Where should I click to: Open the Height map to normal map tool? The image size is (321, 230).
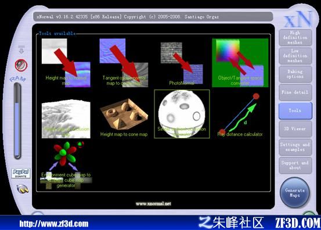(66, 63)
